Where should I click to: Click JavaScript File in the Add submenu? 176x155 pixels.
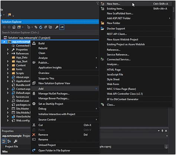pos(136,75)
